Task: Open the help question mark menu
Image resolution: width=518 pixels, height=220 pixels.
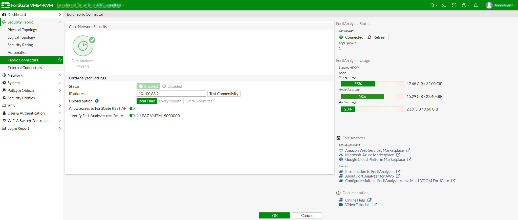Action: coord(465,5)
